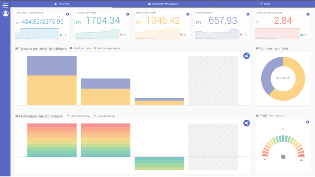Select the first category's orange net price bar segment
The width and height of the screenshot is (315, 177).
(52, 90)
